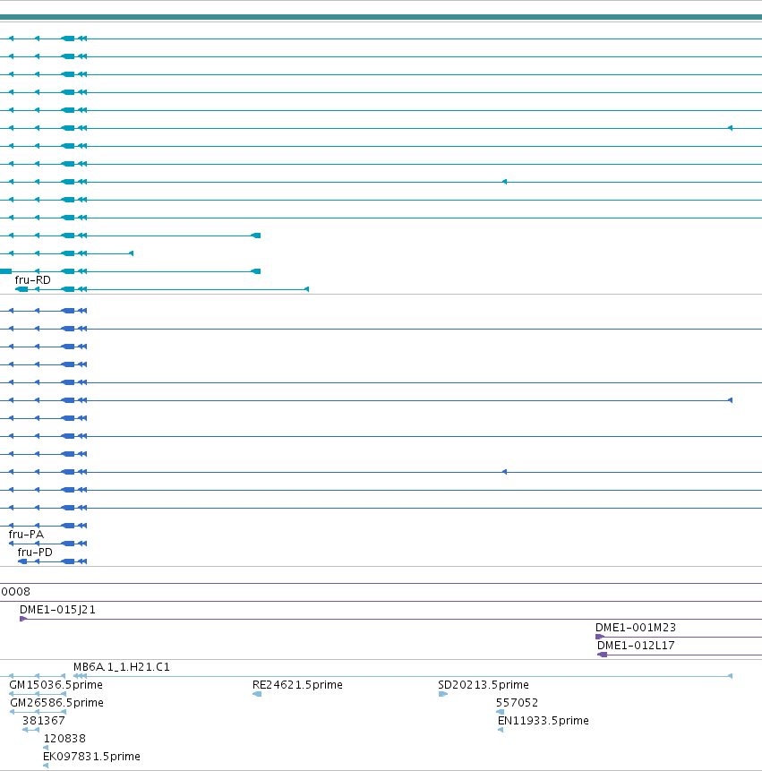Click the DME1-012L17 clone label
The height and width of the screenshot is (771, 762).
coord(636,646)
